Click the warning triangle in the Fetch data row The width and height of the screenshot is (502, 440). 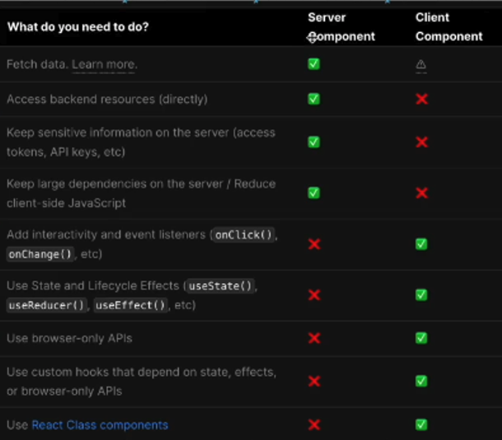click(x=421, y=64)
